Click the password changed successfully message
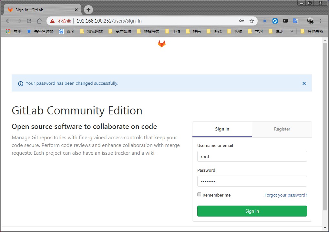329x232 pixels. point(72,83)
